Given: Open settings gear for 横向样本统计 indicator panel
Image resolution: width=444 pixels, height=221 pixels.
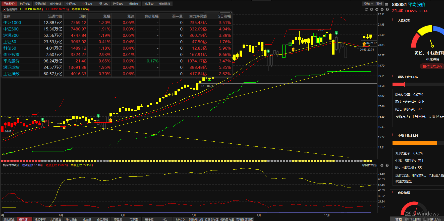Looking at the screenshot, I should (x=382, y=165).
